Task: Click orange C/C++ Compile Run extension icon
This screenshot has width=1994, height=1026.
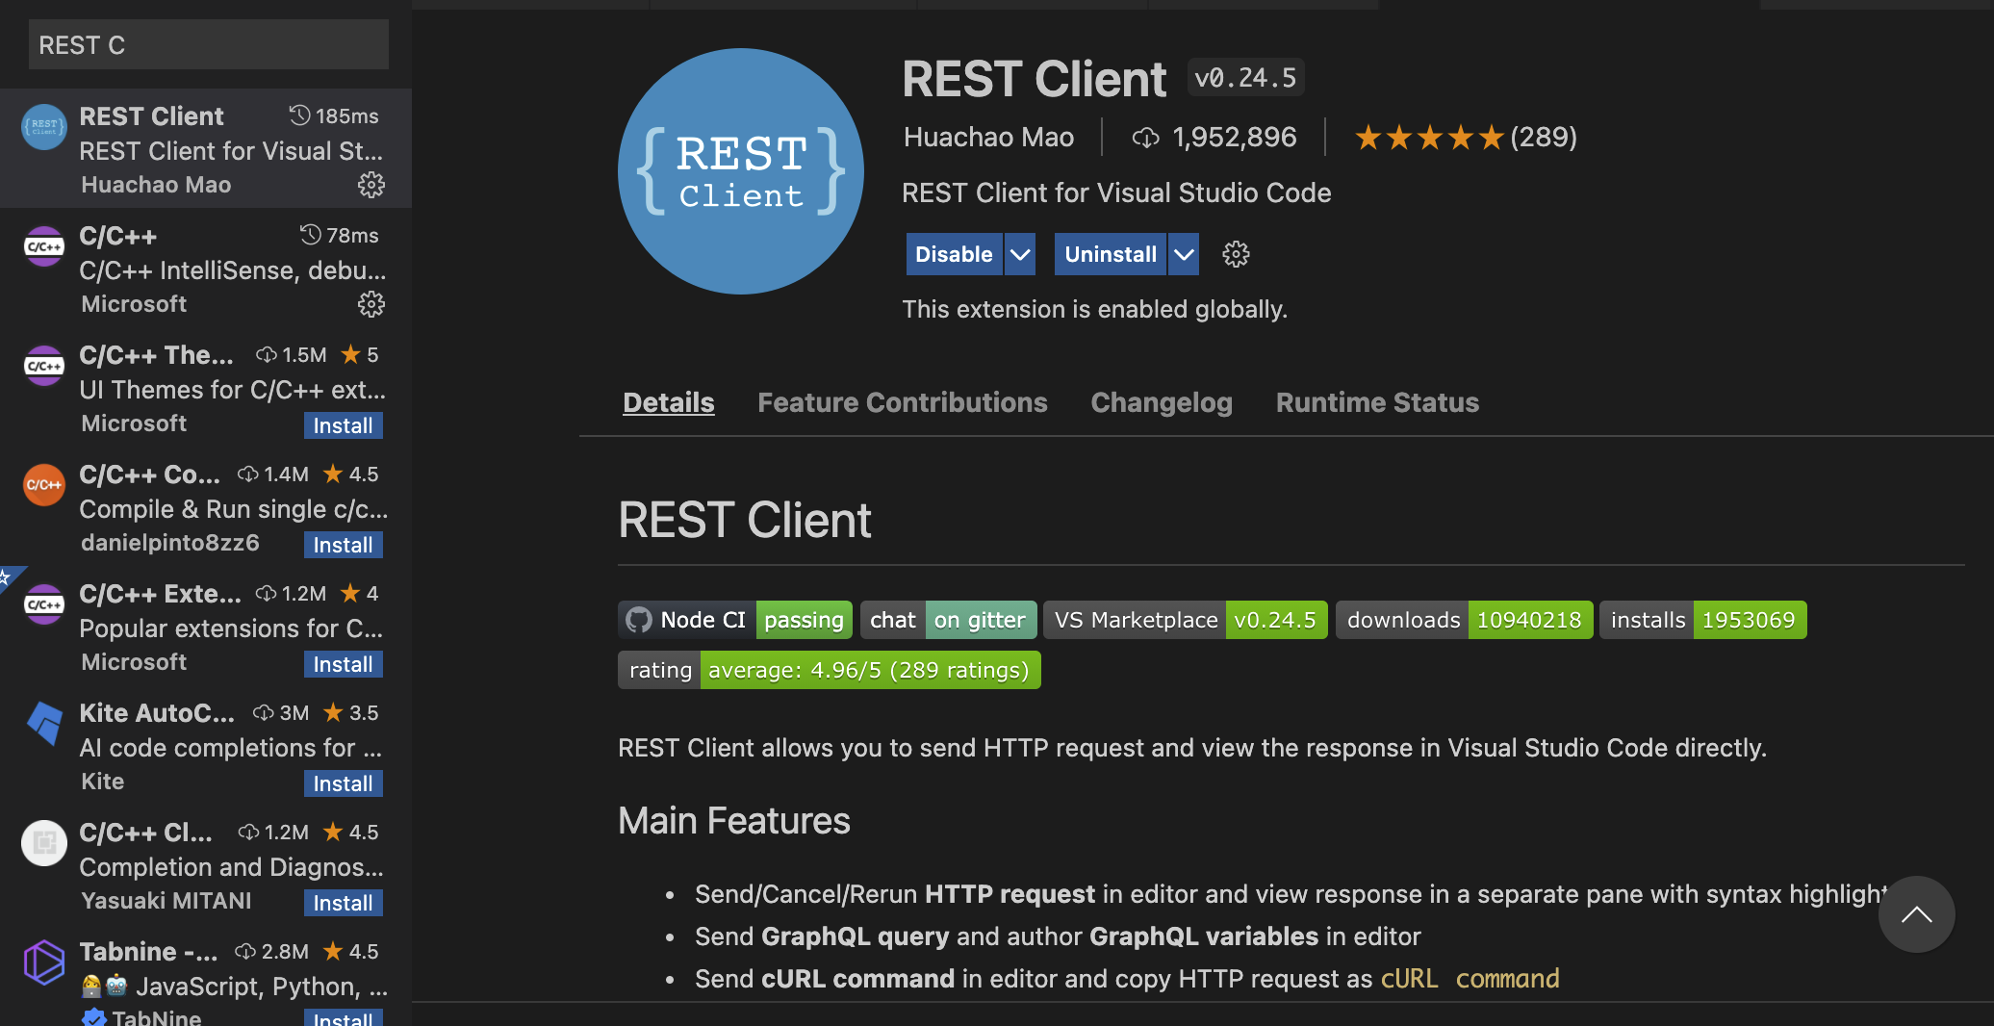Action: coord(44,485)
